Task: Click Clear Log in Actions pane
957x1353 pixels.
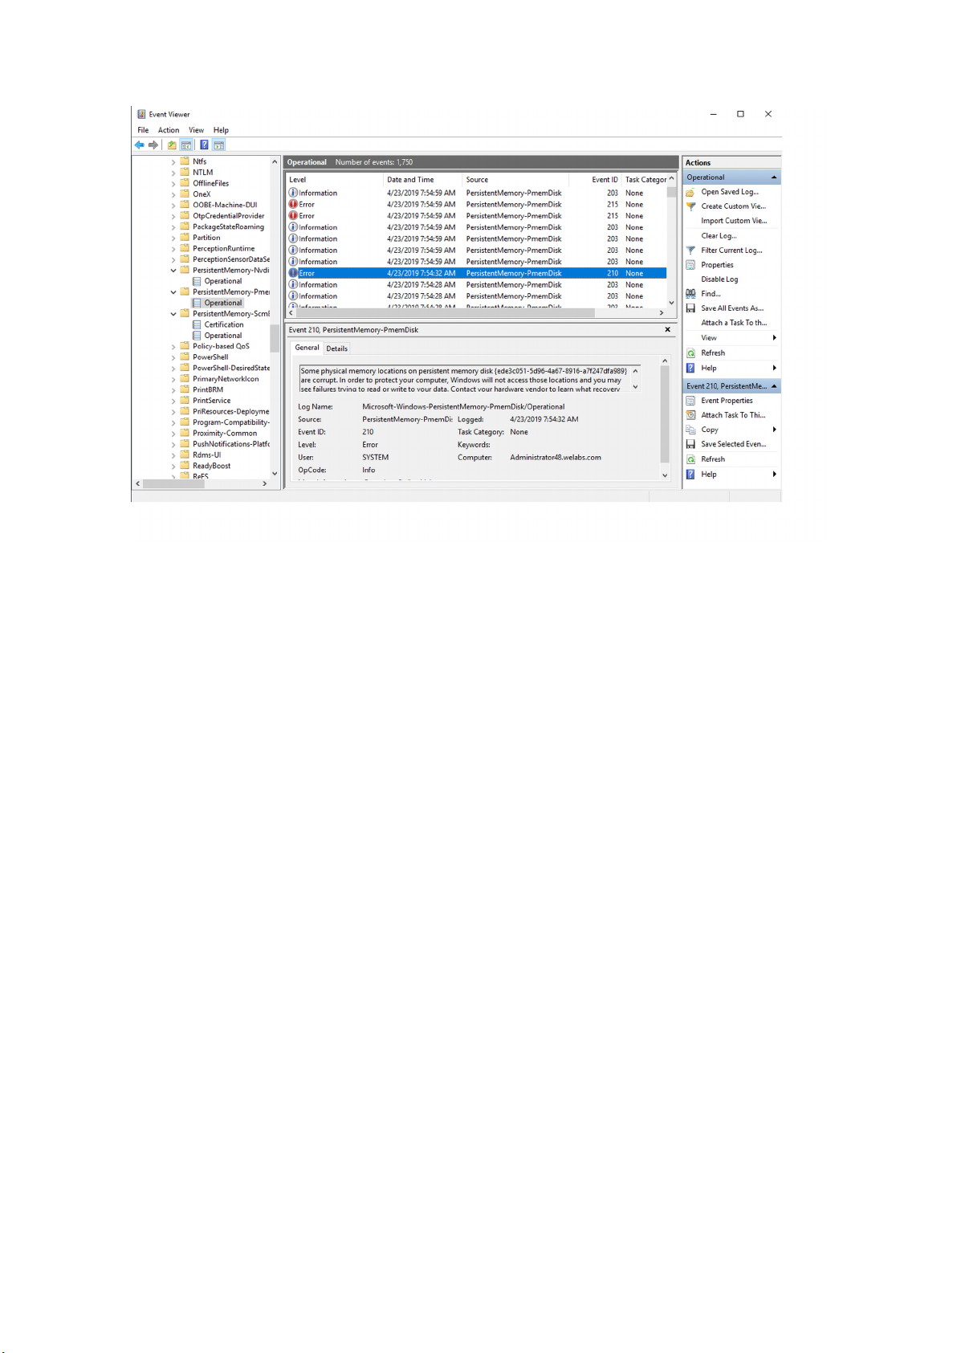Action: coord(719,236)
